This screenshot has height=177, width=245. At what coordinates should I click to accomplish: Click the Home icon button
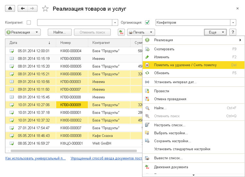pos(10,8)
